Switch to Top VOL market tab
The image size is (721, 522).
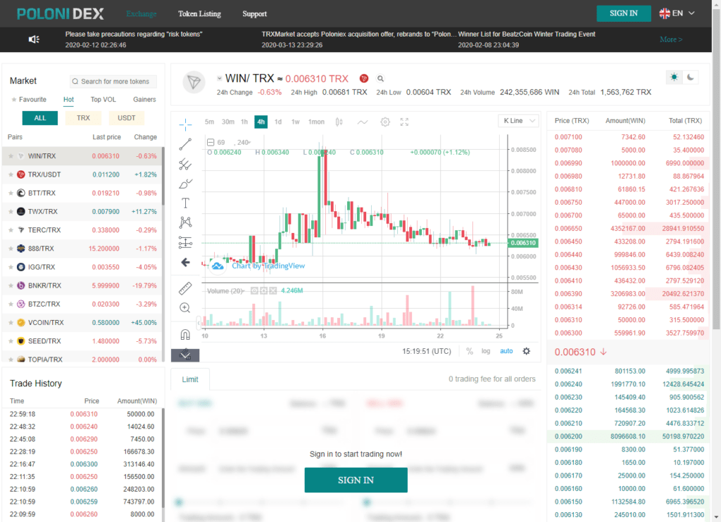pos(103,99)
